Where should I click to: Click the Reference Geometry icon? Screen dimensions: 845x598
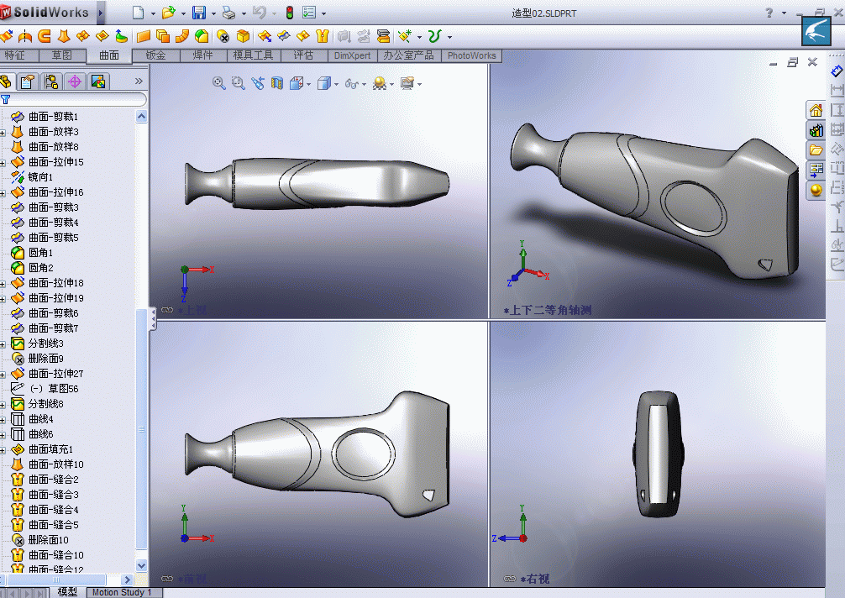(x=405, y=36)
